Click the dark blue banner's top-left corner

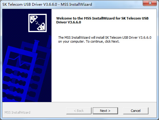[x=6, y=12]
